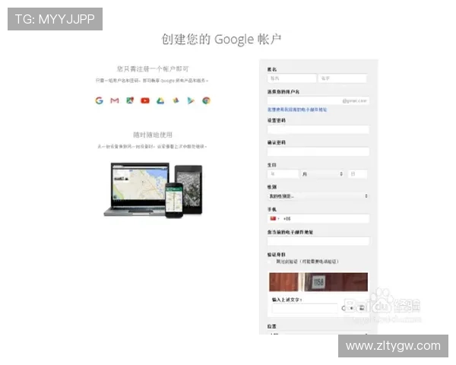Click the phone number field with +86

[318, 218]
